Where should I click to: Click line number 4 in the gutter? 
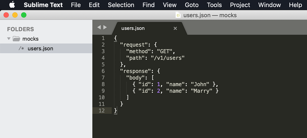(x=103, y=58)
